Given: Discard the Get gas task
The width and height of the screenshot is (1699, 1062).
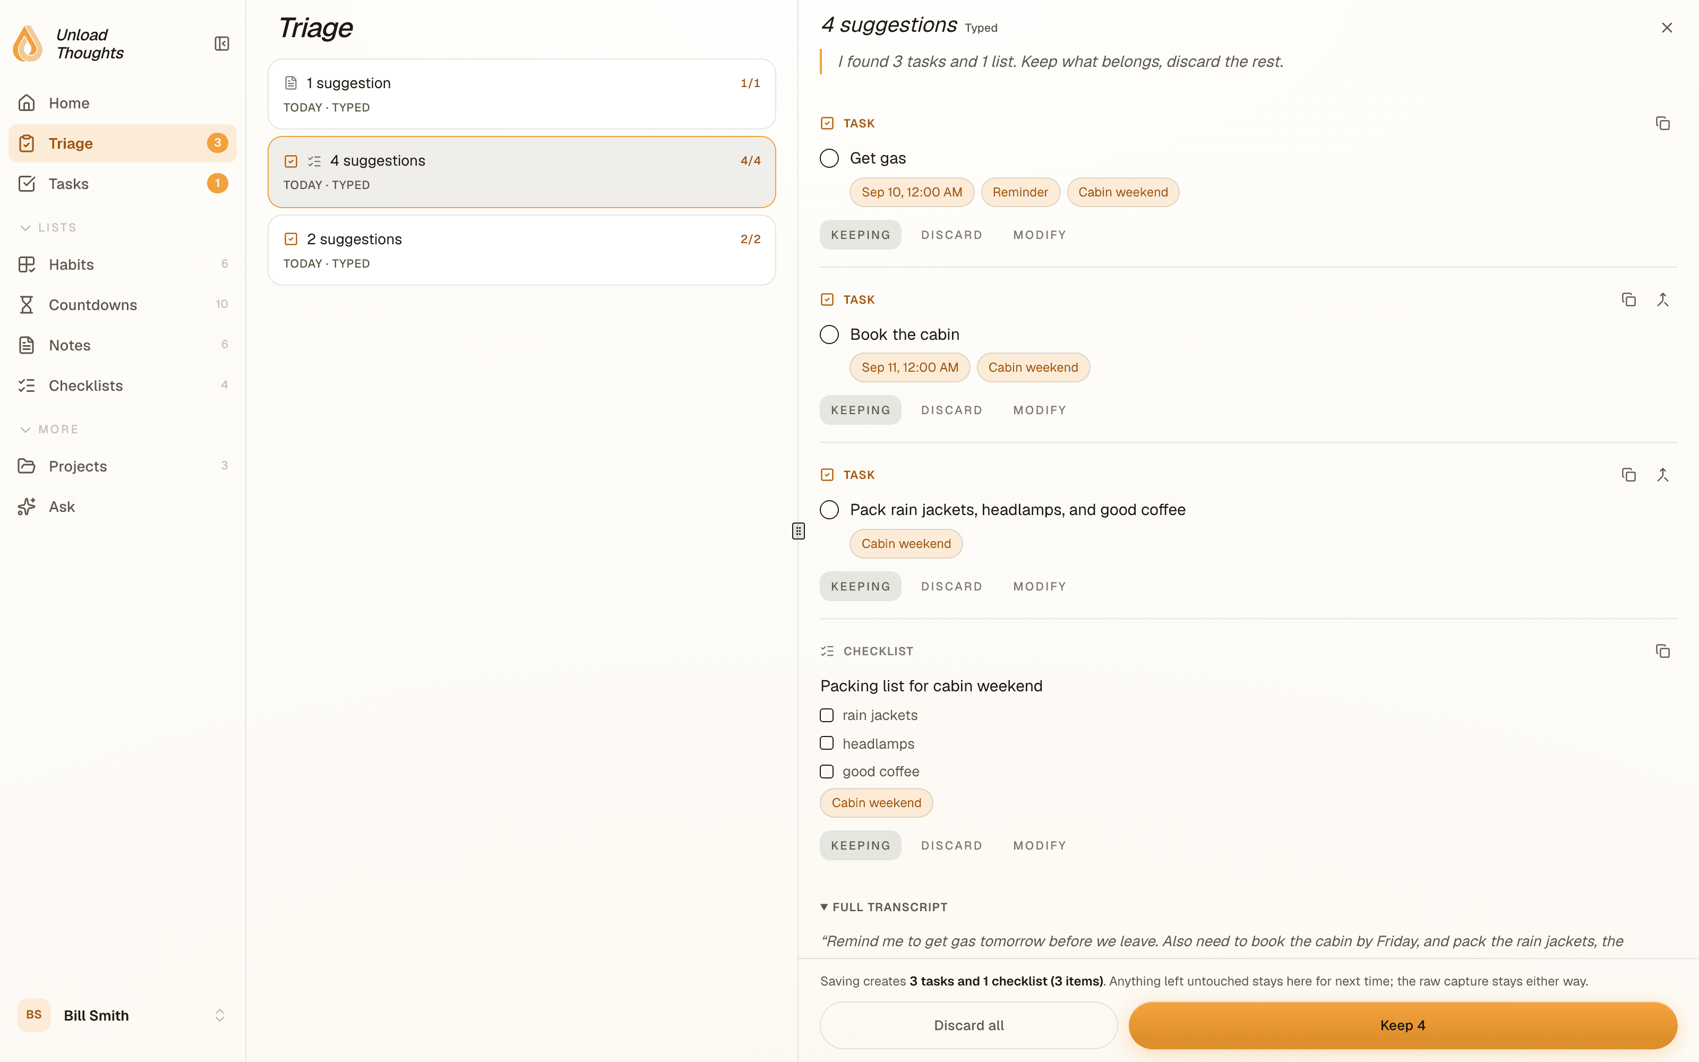Looking at the screenshot, I should point(951,235).
